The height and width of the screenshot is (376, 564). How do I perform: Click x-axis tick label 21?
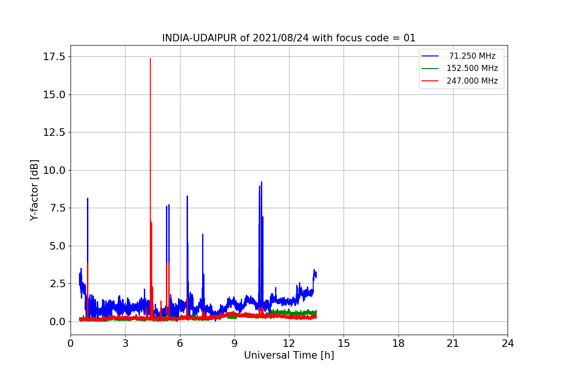click(x=453, y=344)
